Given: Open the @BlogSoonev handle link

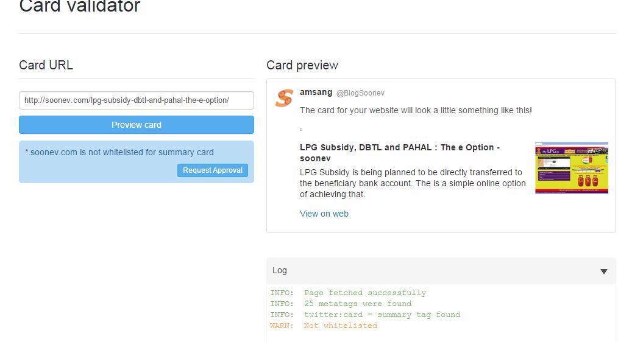Looking at the screenshot, I should (x=360, y=93).
